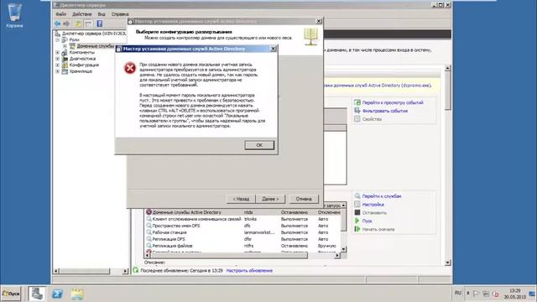Click the Свойства link under events

(x=372, y=119)
